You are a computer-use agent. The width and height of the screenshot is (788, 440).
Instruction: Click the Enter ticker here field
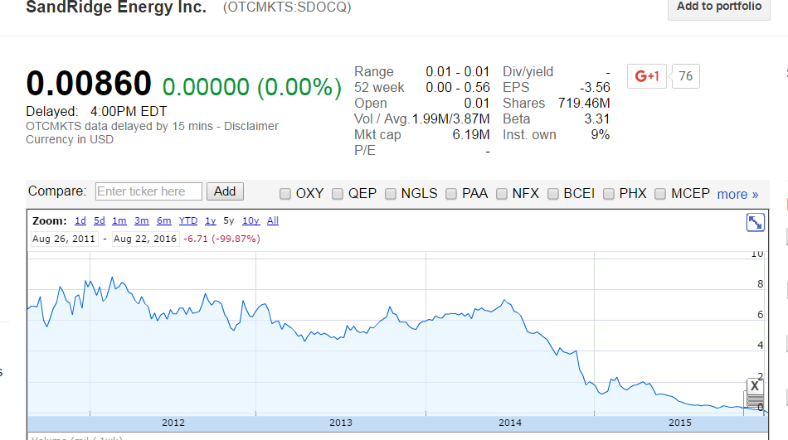[x=149, y=191]
